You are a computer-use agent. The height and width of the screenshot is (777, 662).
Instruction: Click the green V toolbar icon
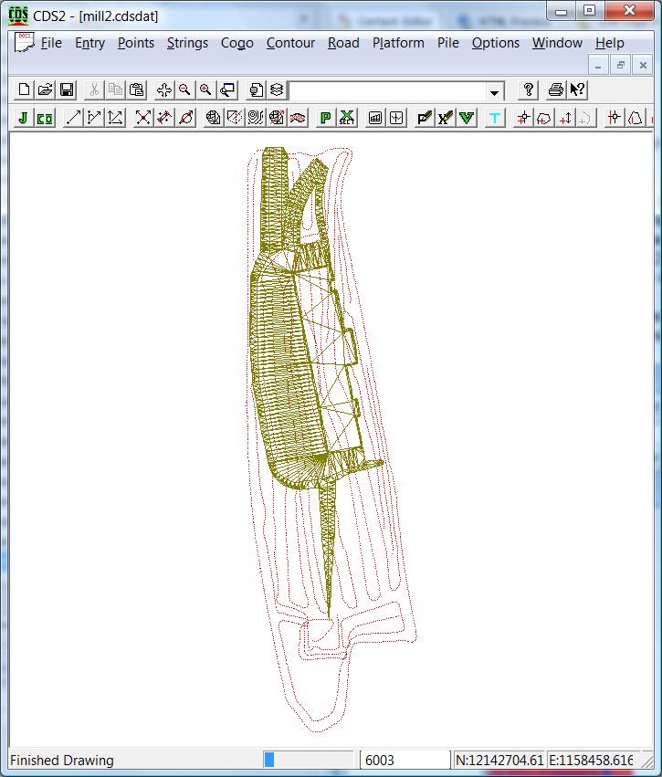(x=466, y=118)
